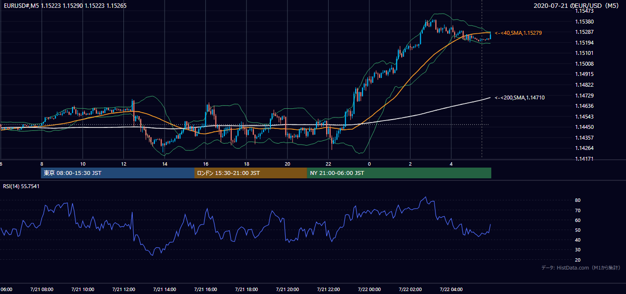Click price axis value 1.14636
This screenshot has width=626, height=294.
click(x=584, y=106)
